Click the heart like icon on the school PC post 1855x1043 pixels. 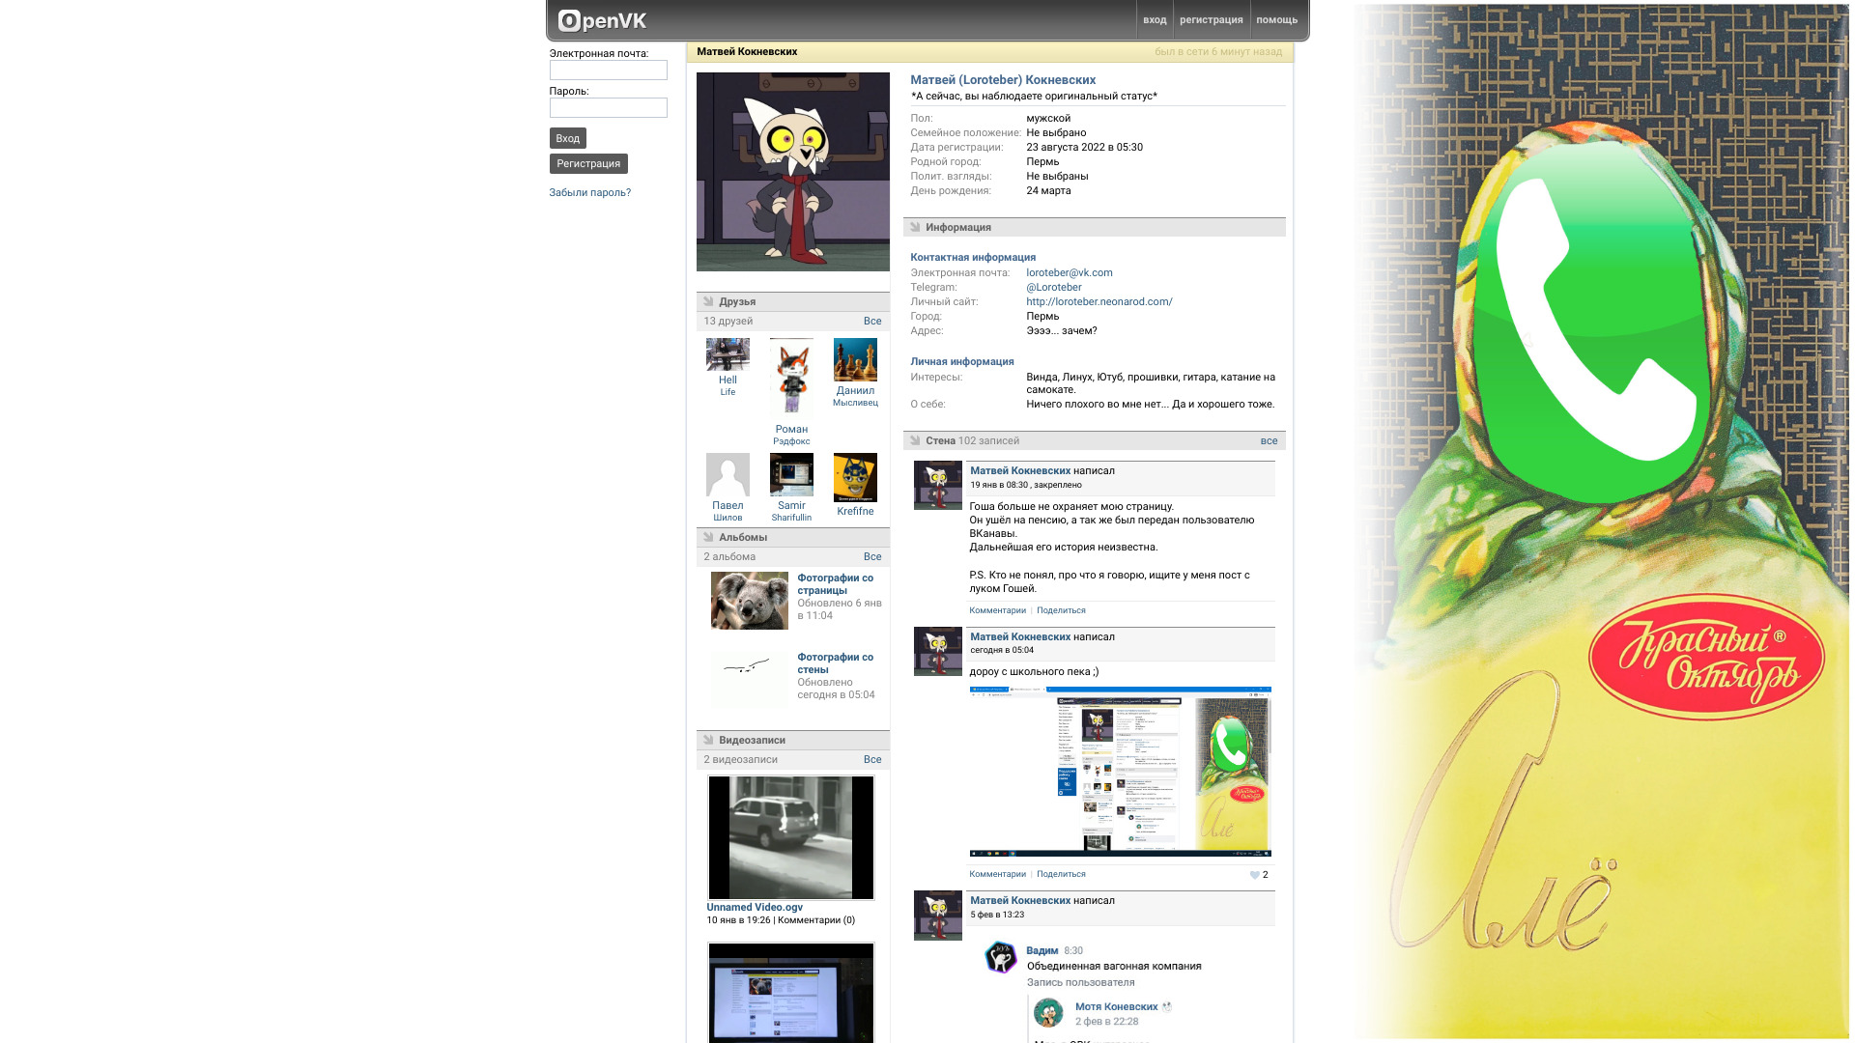click(1254, 875)
